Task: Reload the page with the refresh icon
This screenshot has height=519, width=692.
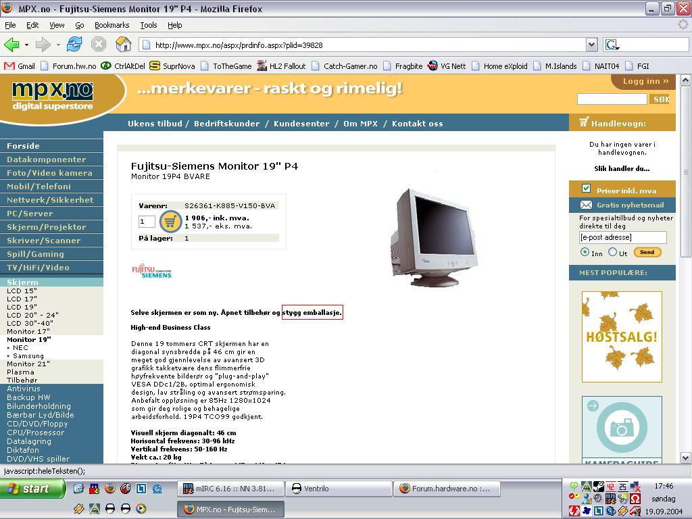Action: point(74,45)
